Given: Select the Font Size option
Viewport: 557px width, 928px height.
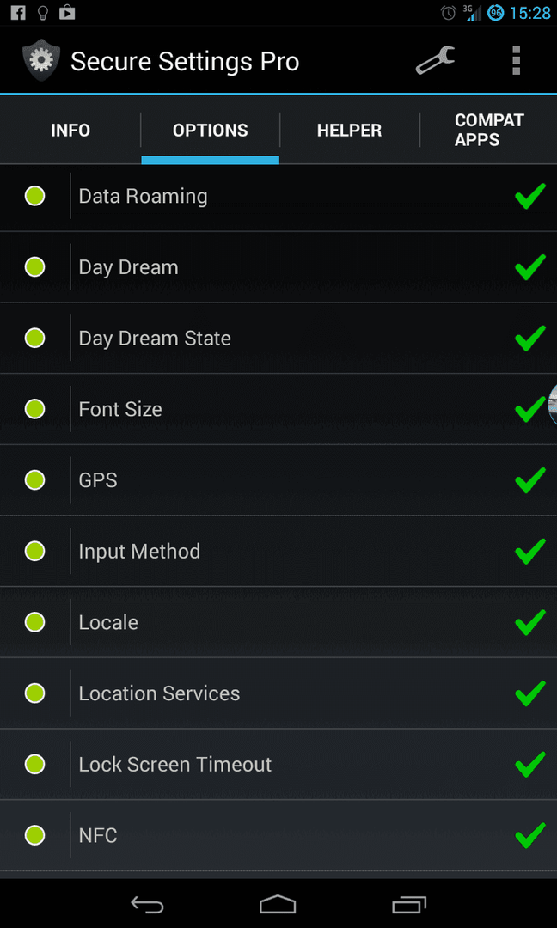Looking at the screenshot, I should 278,409.
